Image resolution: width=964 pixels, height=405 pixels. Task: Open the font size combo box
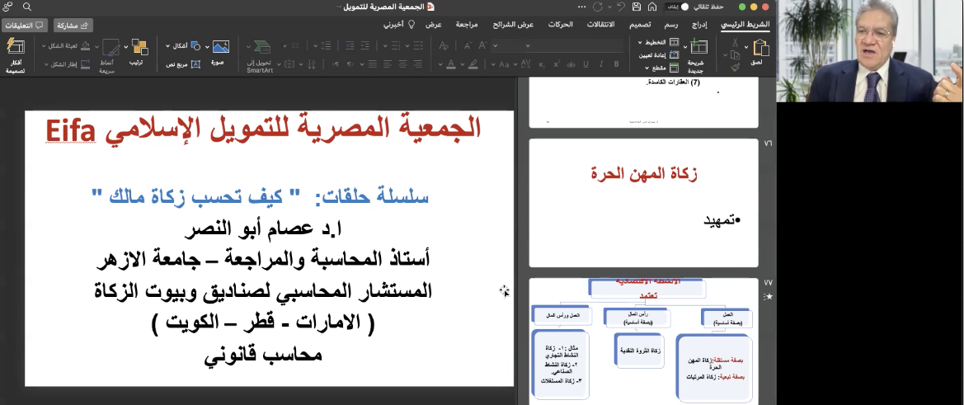(x=509, y=45)
